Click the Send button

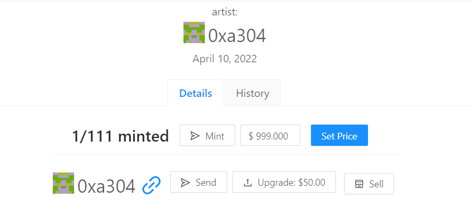[199, 182]
